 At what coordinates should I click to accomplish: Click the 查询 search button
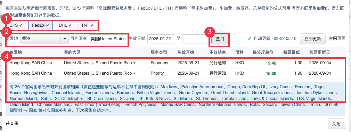(220, 39)
